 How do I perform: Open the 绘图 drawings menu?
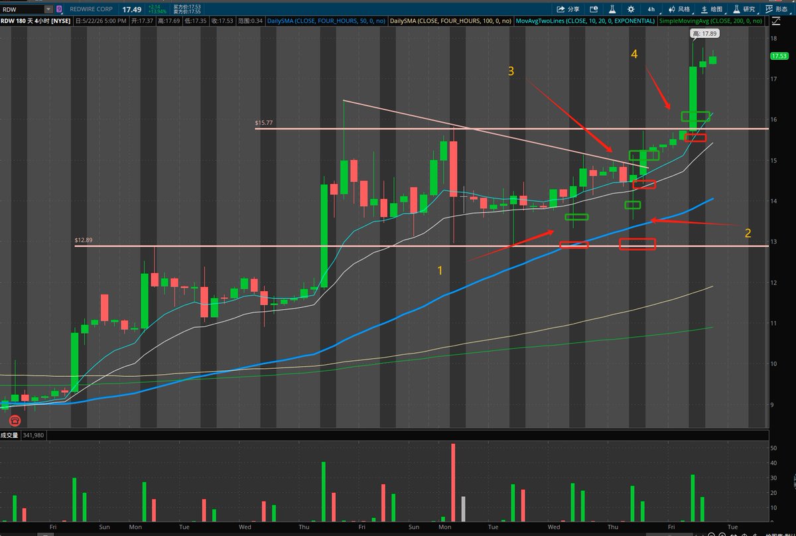pos(712,9)
